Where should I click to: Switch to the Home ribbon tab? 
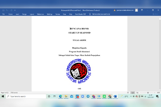10,14
